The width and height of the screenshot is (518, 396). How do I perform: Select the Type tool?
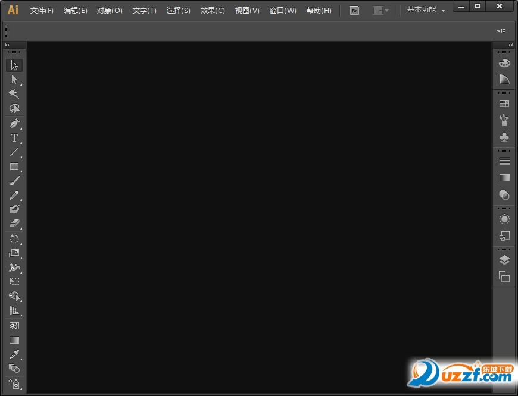pyautogui.click(x=14, y=137)
